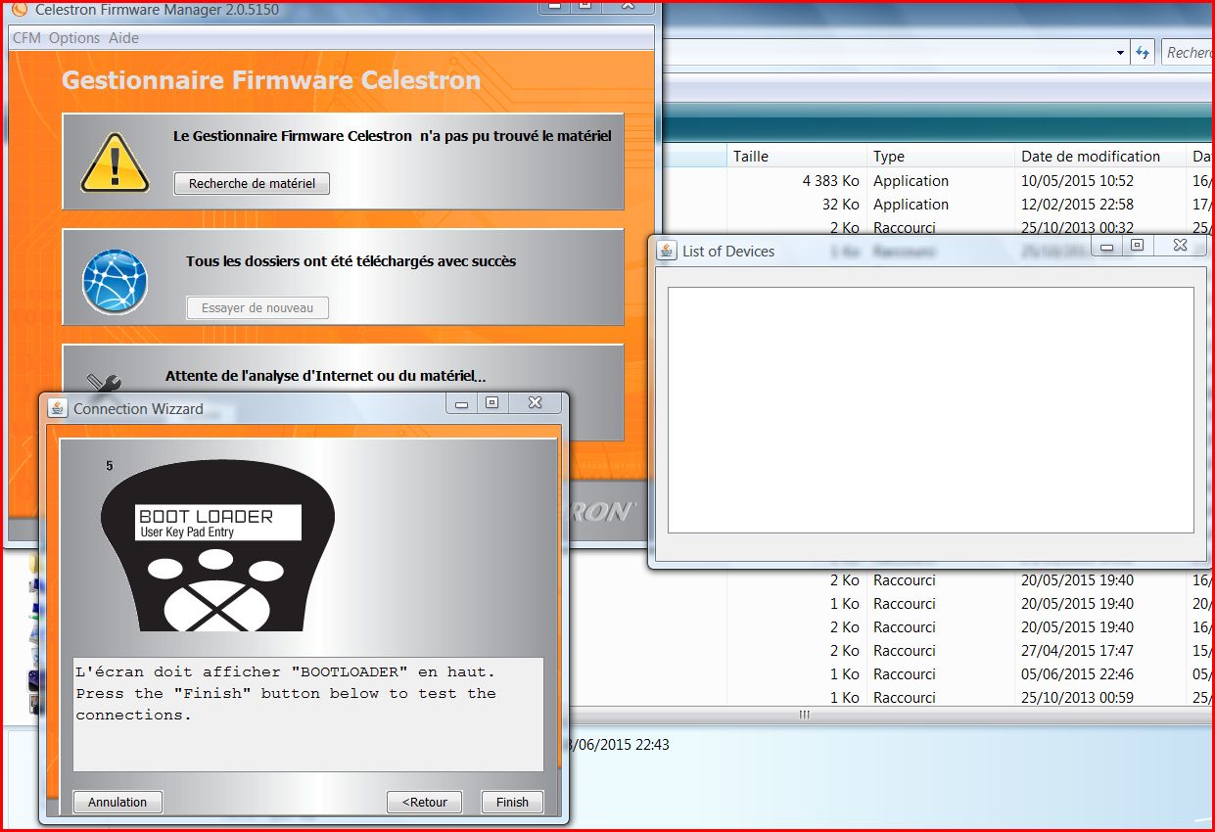Open the CFM menu
This screenshot has width=1215, height=832.
[x=26, y=38]
